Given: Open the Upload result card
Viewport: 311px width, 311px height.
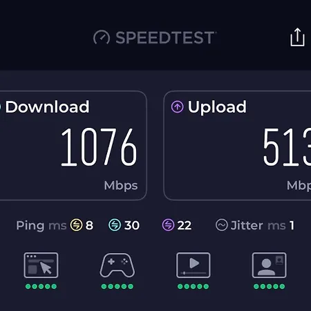Looking at the screenshot, I should point(237,145).
